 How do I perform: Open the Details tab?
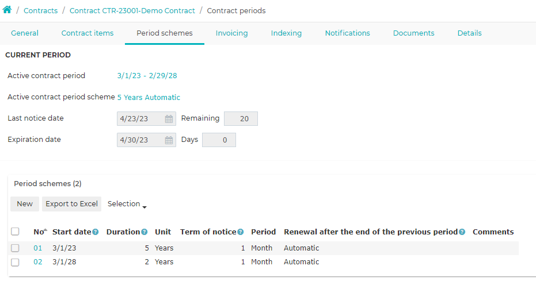469,33
